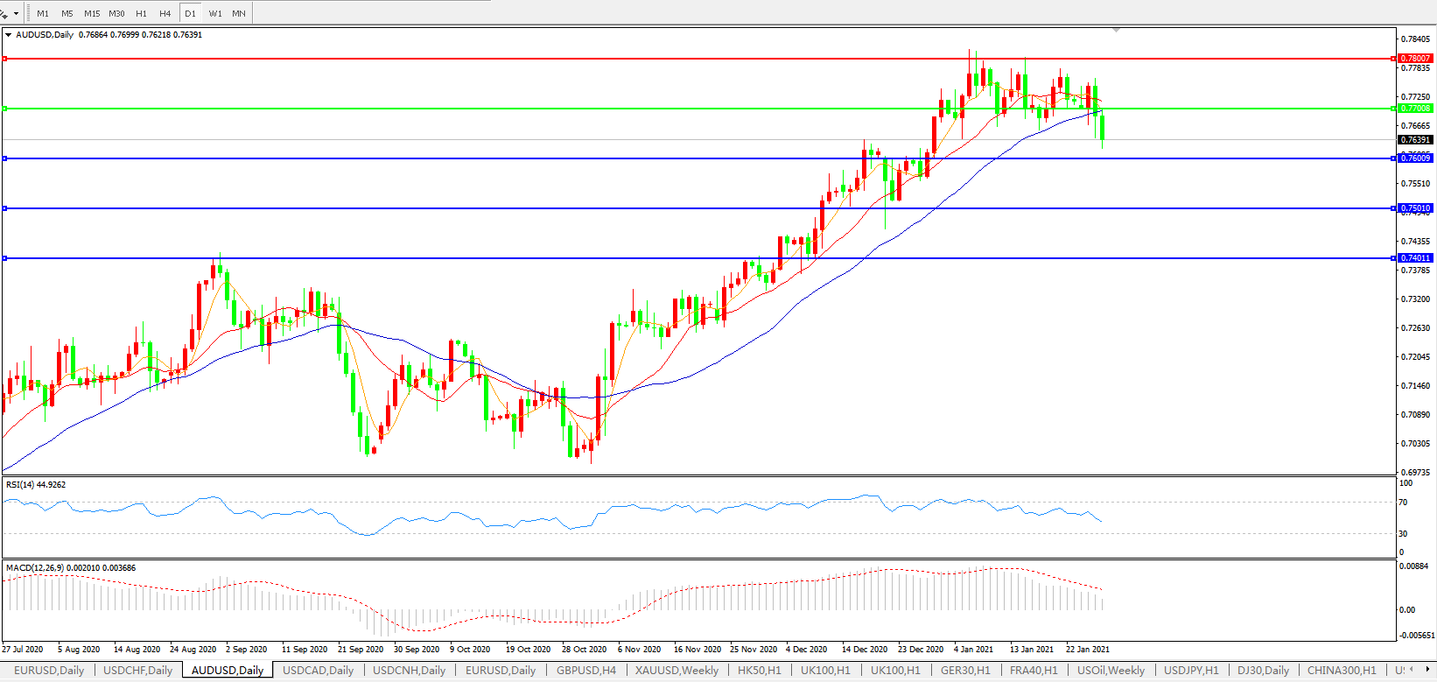Switch chart to H4 timeframe
This screenshot has width=1437, height=682.
(x=165, y=13)
